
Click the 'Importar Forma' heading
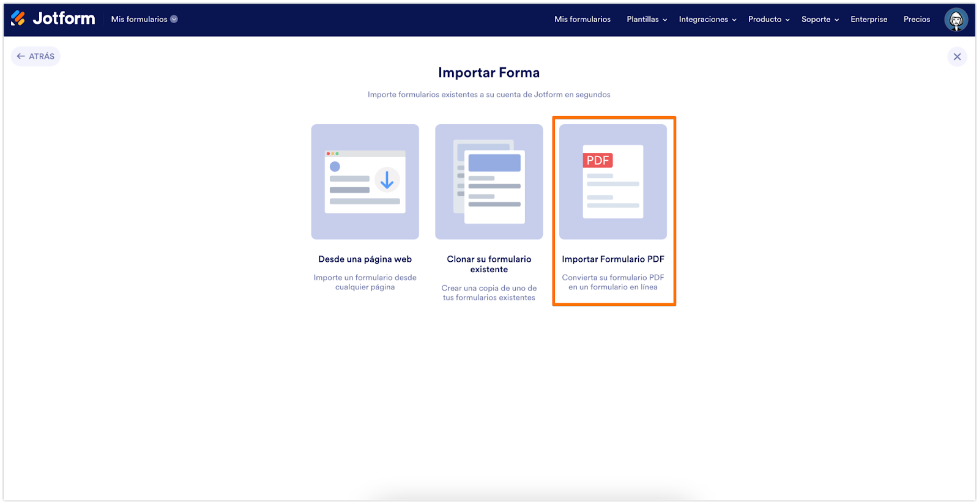(x=489, y=73)
